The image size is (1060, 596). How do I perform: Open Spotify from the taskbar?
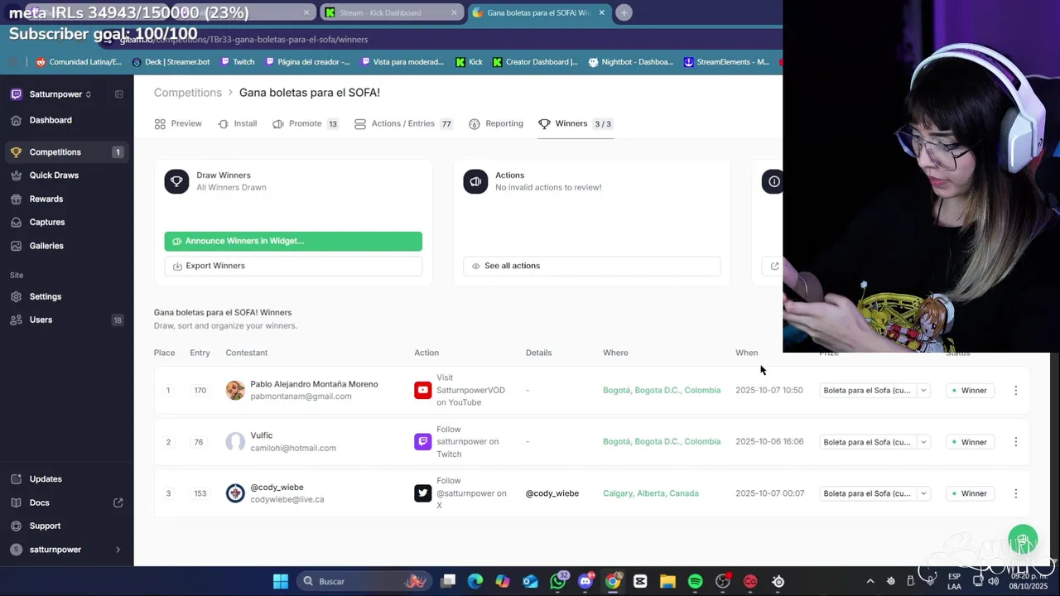click(x=695, y=581)
